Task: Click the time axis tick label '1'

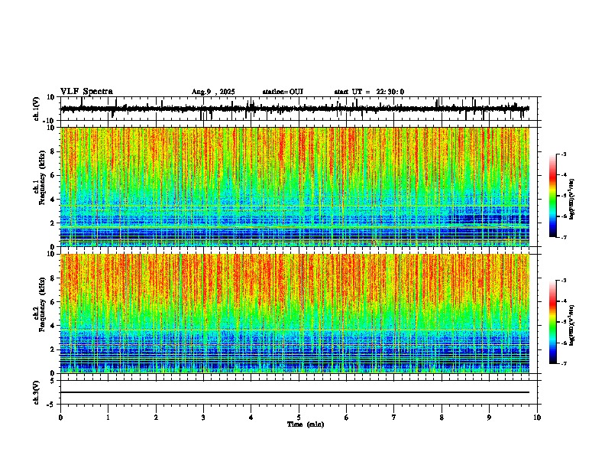Action: pos(108,418)
